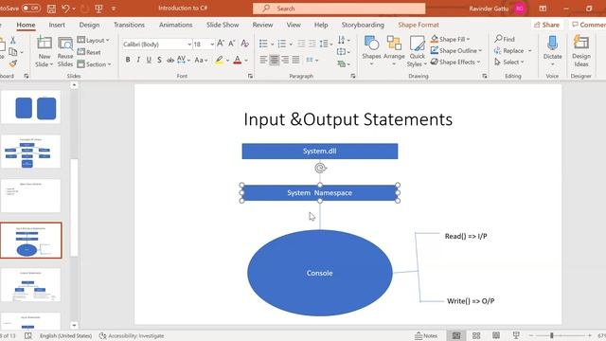Switch to the Design tab
This screenshot has height=341, width=606.
[x=89, y=25]
